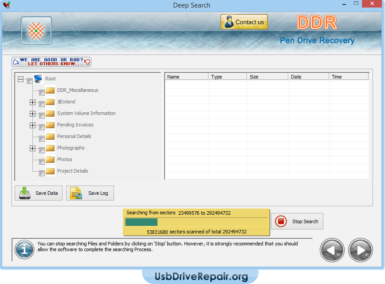Toggle the Root checkbox
This screenshot has height=284, width=385.
coord(30,81)
